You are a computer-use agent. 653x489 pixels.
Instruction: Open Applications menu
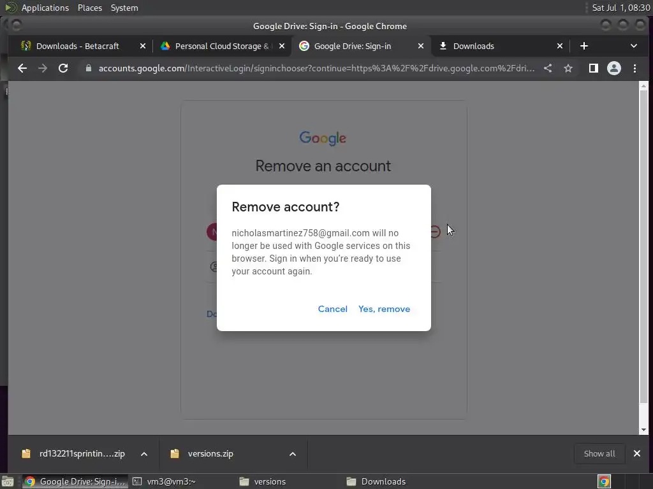[45, 8]
